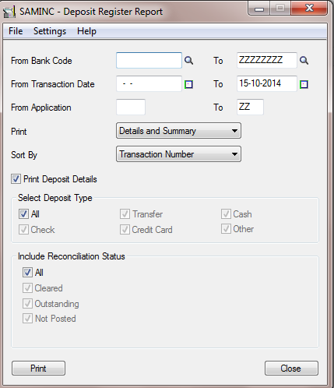
Task: Click the Print button
Action: click(38, 368)
